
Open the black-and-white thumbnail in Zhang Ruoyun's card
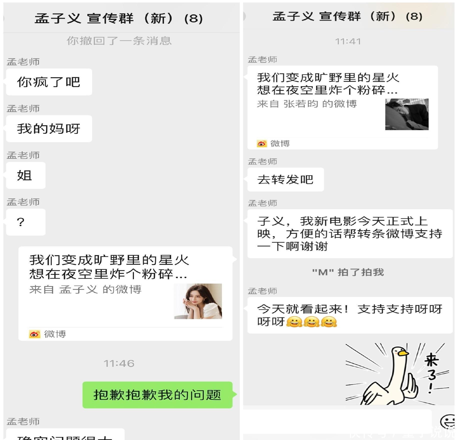[407, 114]
